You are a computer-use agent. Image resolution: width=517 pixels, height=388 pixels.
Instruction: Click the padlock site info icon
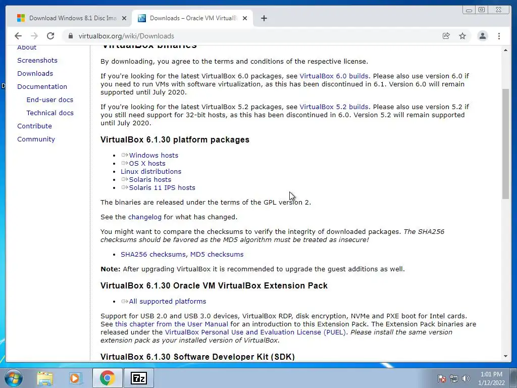pos(70,36)
